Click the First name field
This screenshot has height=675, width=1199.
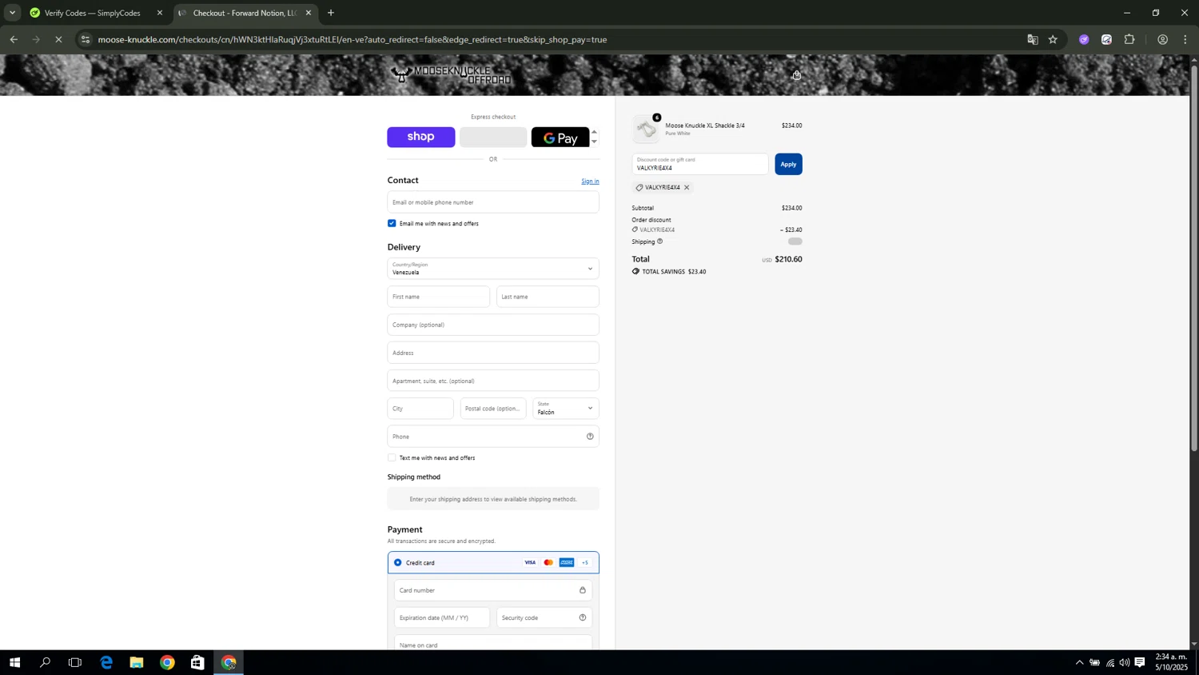[439, 297]
